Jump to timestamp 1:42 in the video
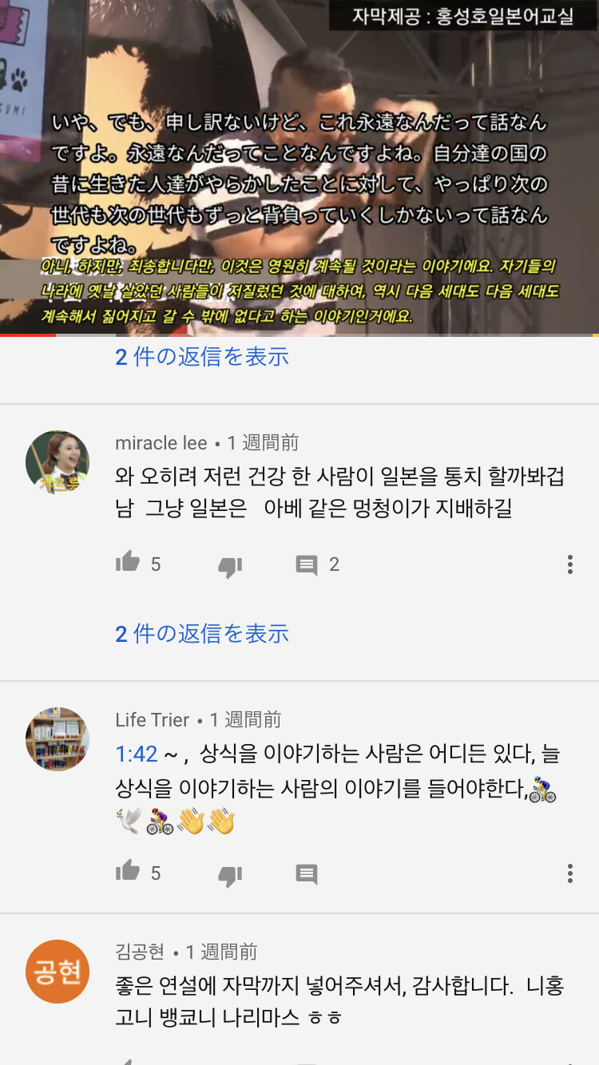Image resolution: width=599 pixels, height=1065 pixels. pos(137,753)
